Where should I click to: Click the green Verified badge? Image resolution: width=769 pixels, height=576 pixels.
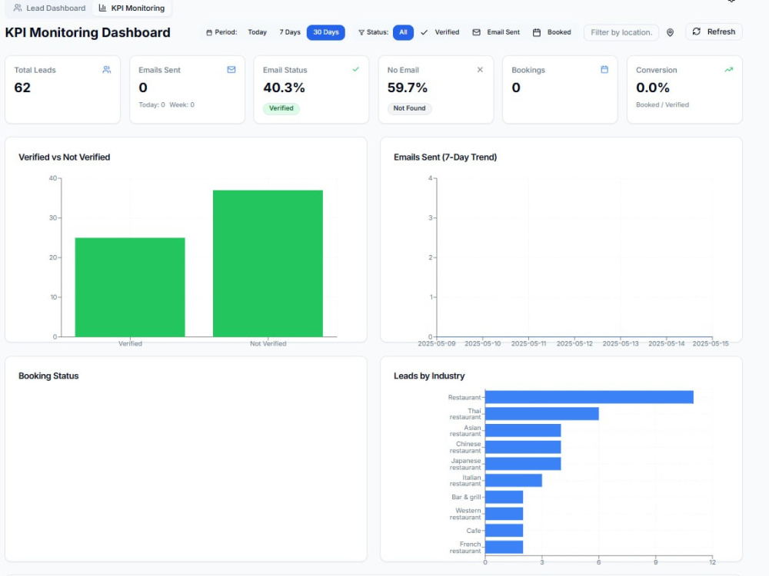[x=281, y=108]
